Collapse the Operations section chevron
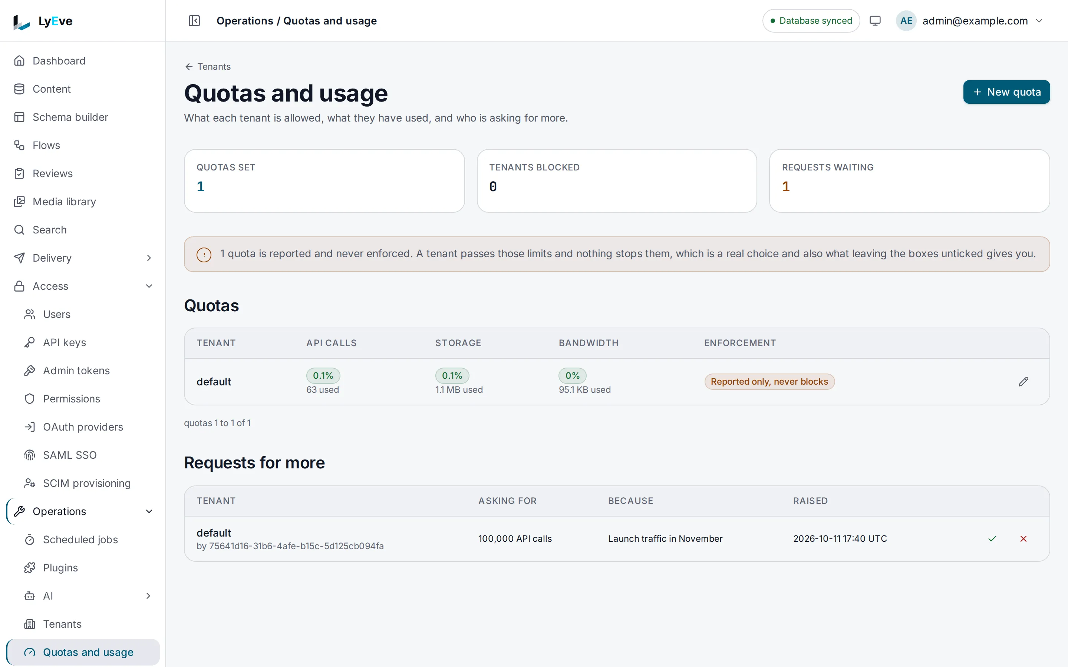 tap(149, 511)
